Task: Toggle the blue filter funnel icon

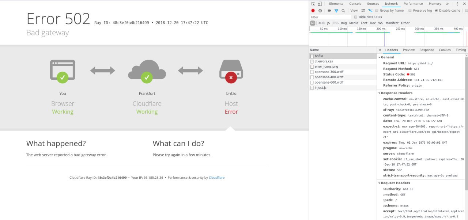Action: [x=336, y=11]
